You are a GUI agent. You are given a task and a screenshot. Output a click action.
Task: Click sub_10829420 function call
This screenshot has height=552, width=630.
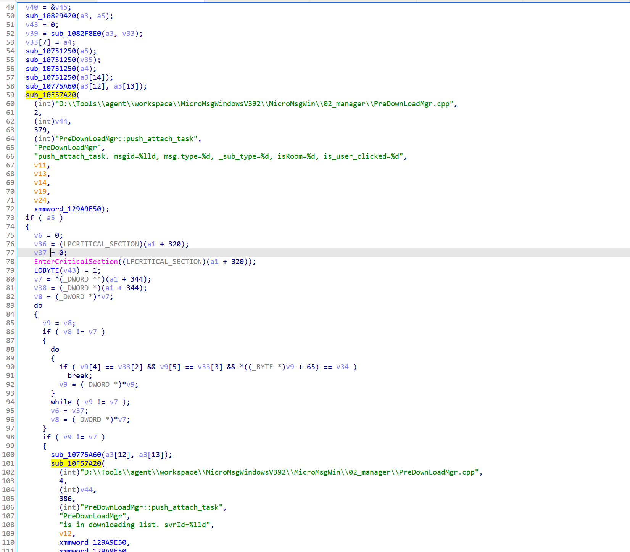pyautogui.click(x=51, y=16)
